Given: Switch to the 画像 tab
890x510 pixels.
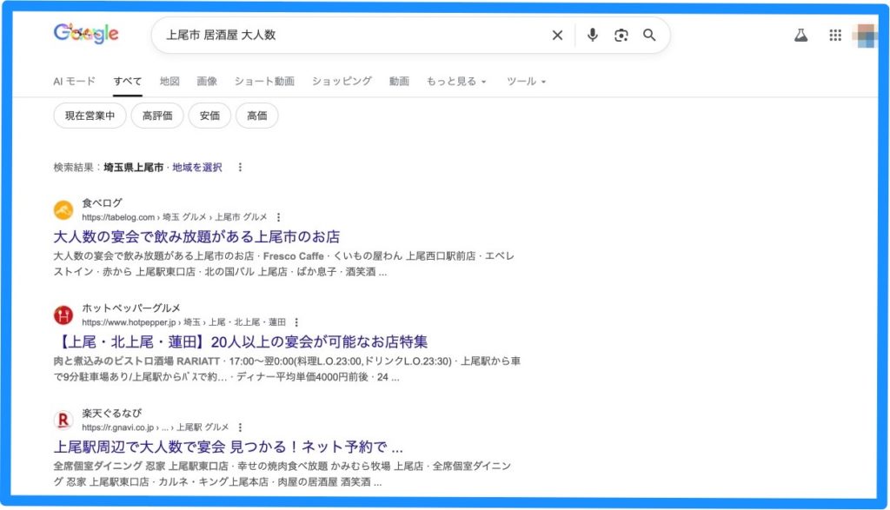Looking at the screenshot, I should [207, 82].
